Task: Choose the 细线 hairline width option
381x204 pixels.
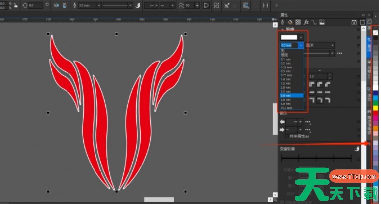Action: coord(285,54)
